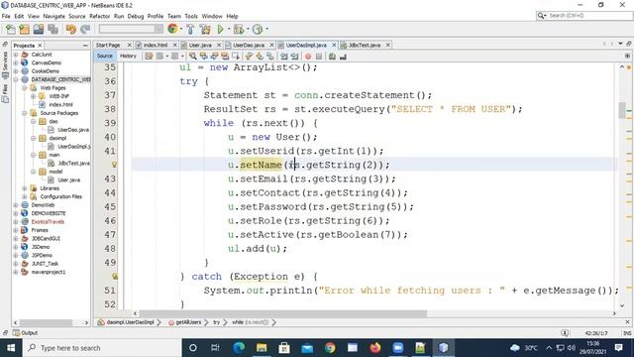Screen dimensions: 634x357
Task: Click the Save All toolbar icon
Action: pyautogui.click(x=53, y=29)
